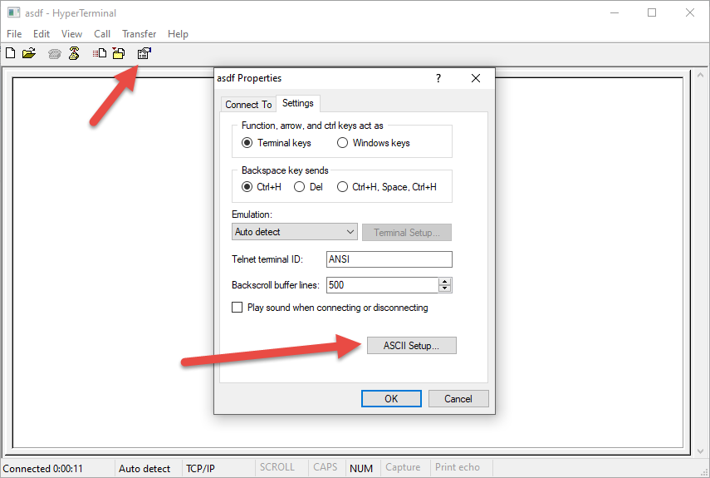Screen dimensions: 710x478
Task: Click the terminal scrollbar up arrow
Action: coord(700,75)
